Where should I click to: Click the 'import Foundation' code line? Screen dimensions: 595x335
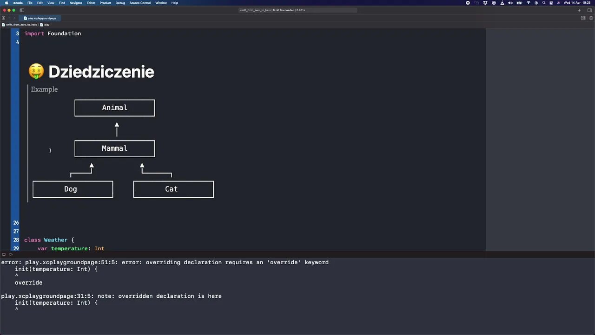[x=53, y=33]
